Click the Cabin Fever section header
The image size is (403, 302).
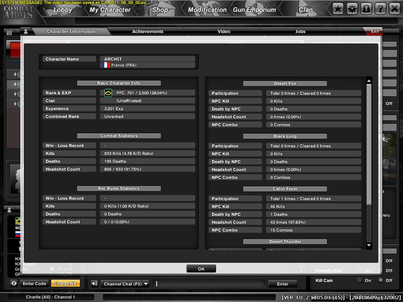(285, 189)
